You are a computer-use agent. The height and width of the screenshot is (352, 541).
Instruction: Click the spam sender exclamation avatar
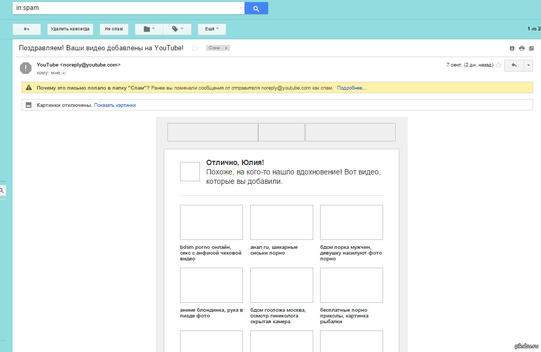pos(26,68)
